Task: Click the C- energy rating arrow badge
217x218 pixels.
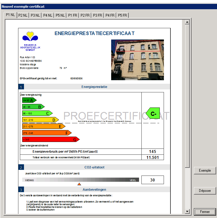Action: click(x=153, y=113)
